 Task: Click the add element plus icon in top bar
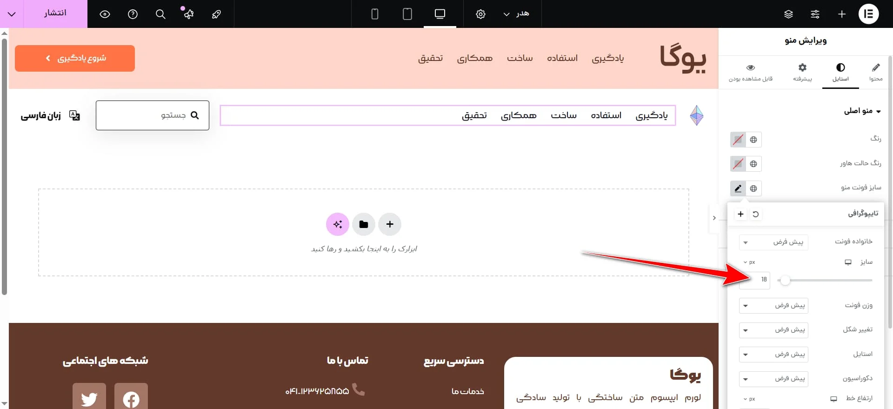(x=841, y=14)
